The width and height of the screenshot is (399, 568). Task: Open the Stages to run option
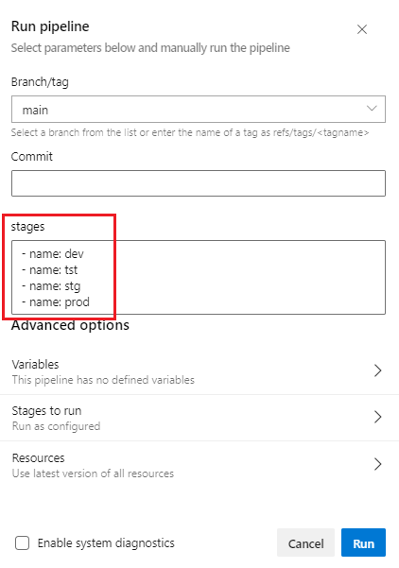coord(199,418)
